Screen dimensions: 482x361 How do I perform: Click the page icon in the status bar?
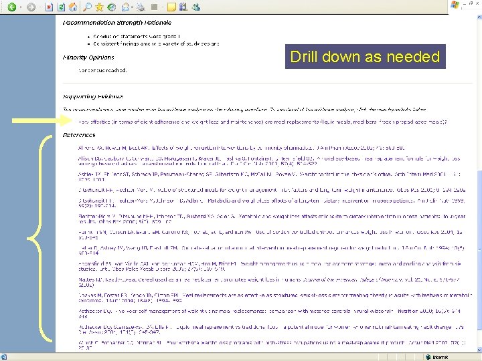[x=3, y=357]
